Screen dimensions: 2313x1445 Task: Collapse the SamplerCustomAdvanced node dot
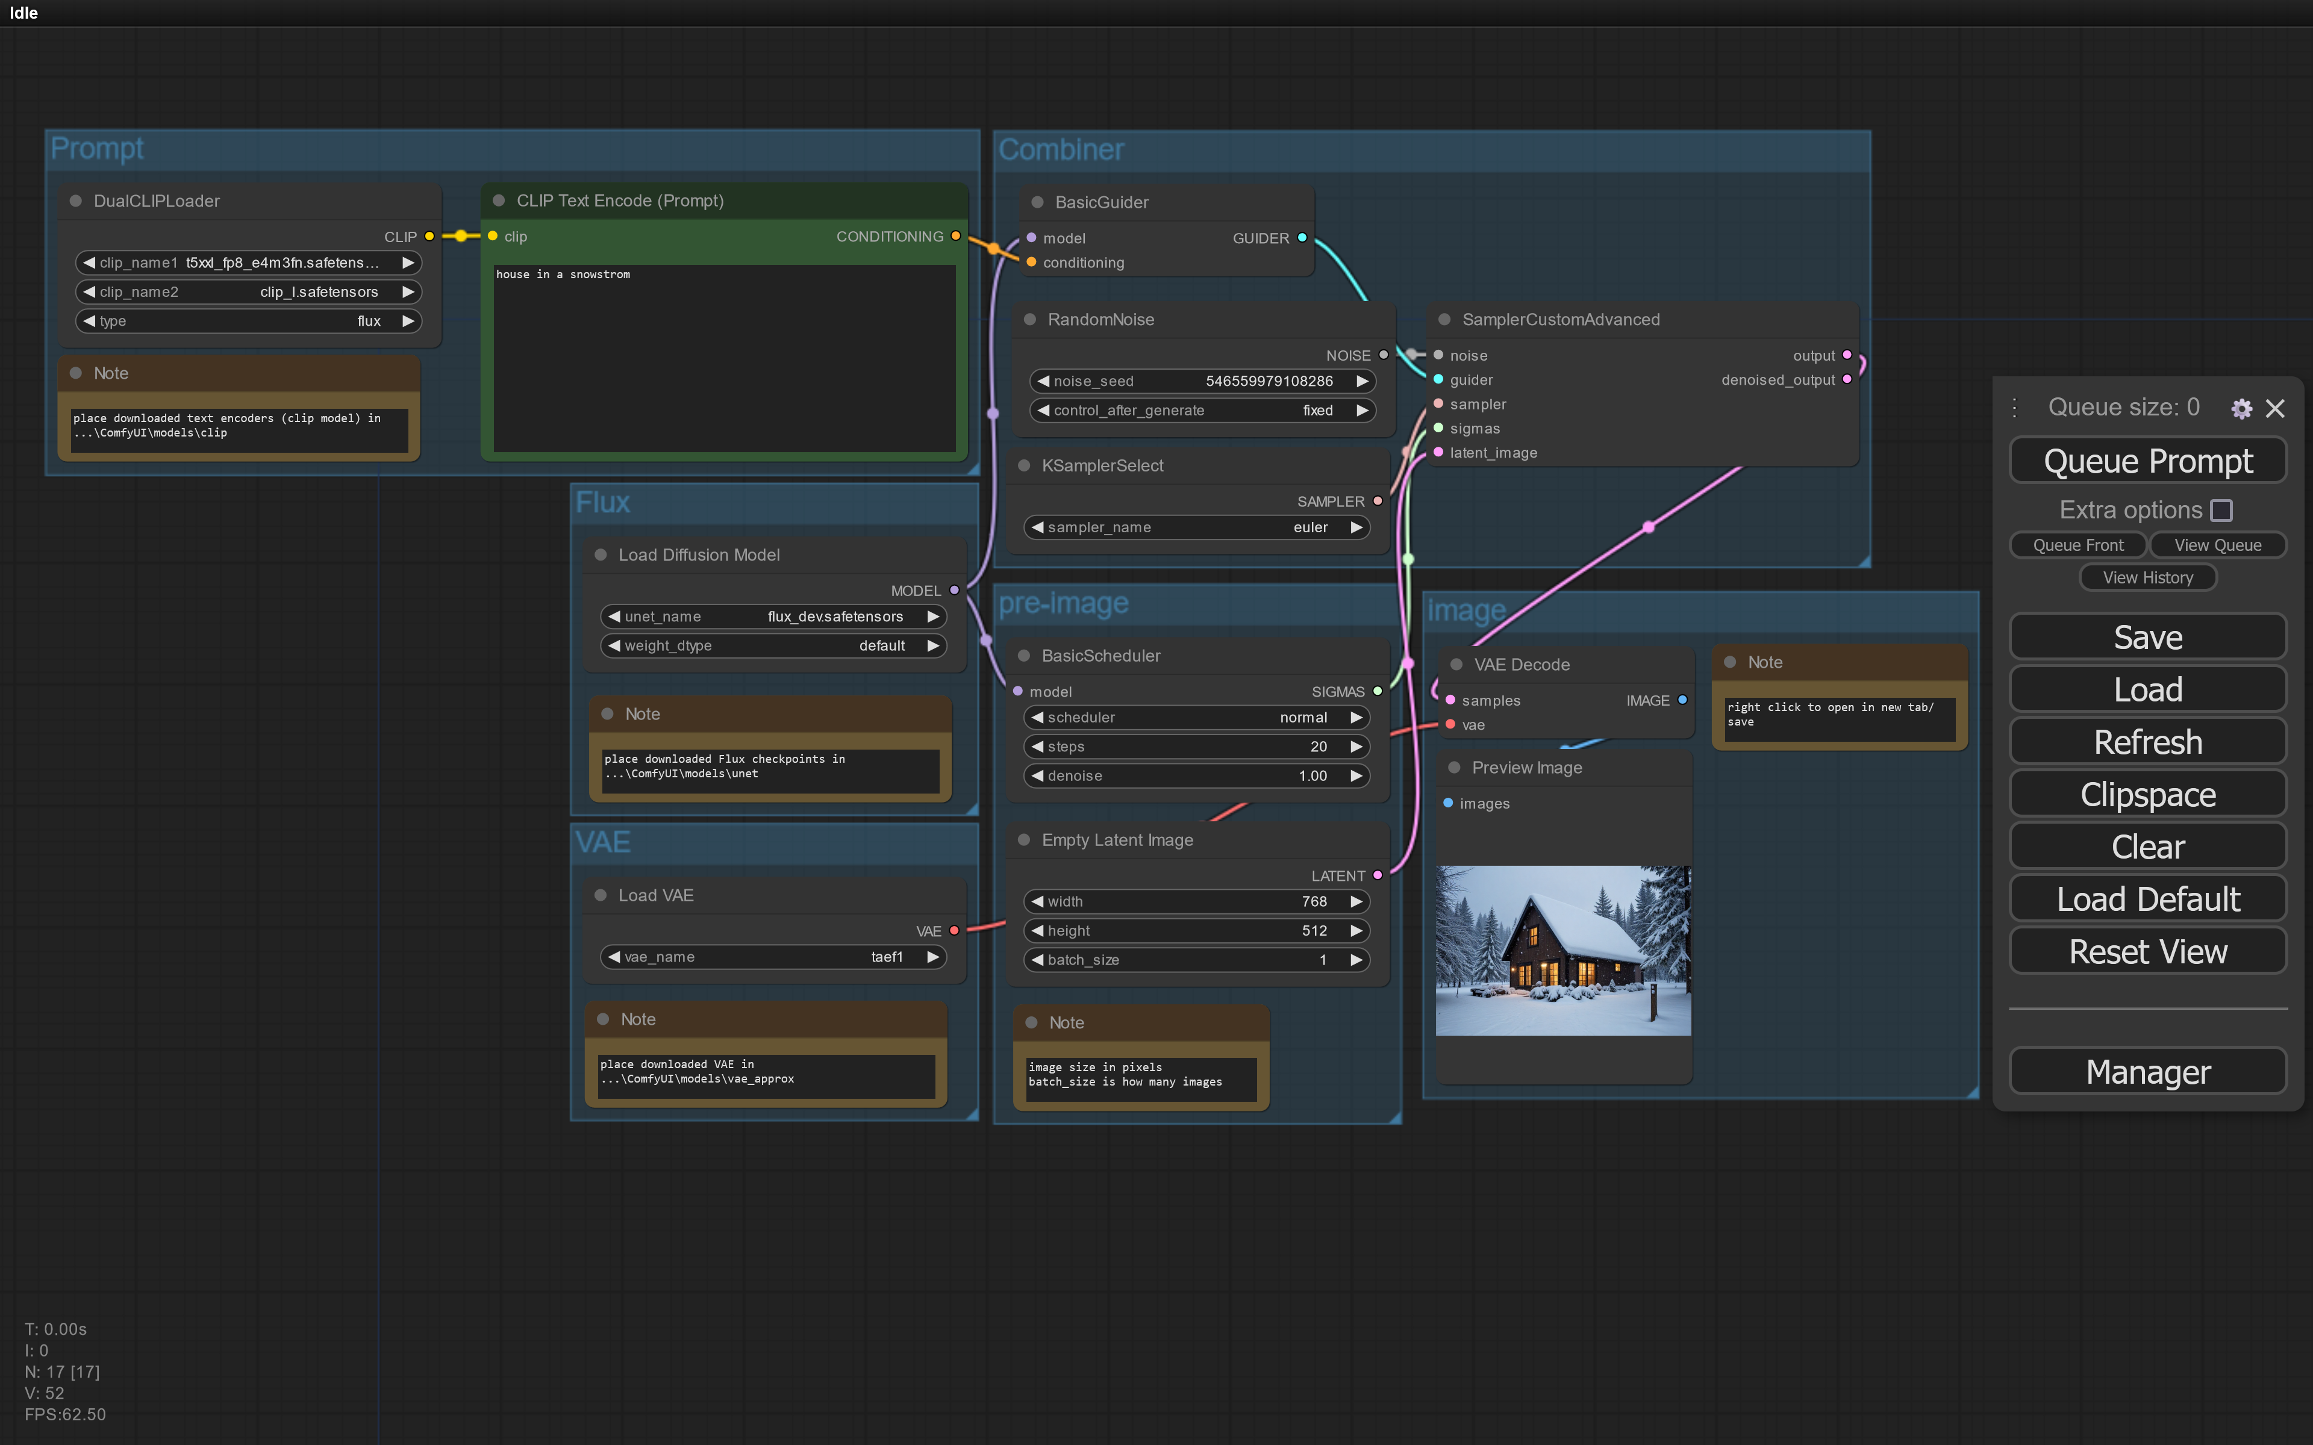(x=1444, y=319)
